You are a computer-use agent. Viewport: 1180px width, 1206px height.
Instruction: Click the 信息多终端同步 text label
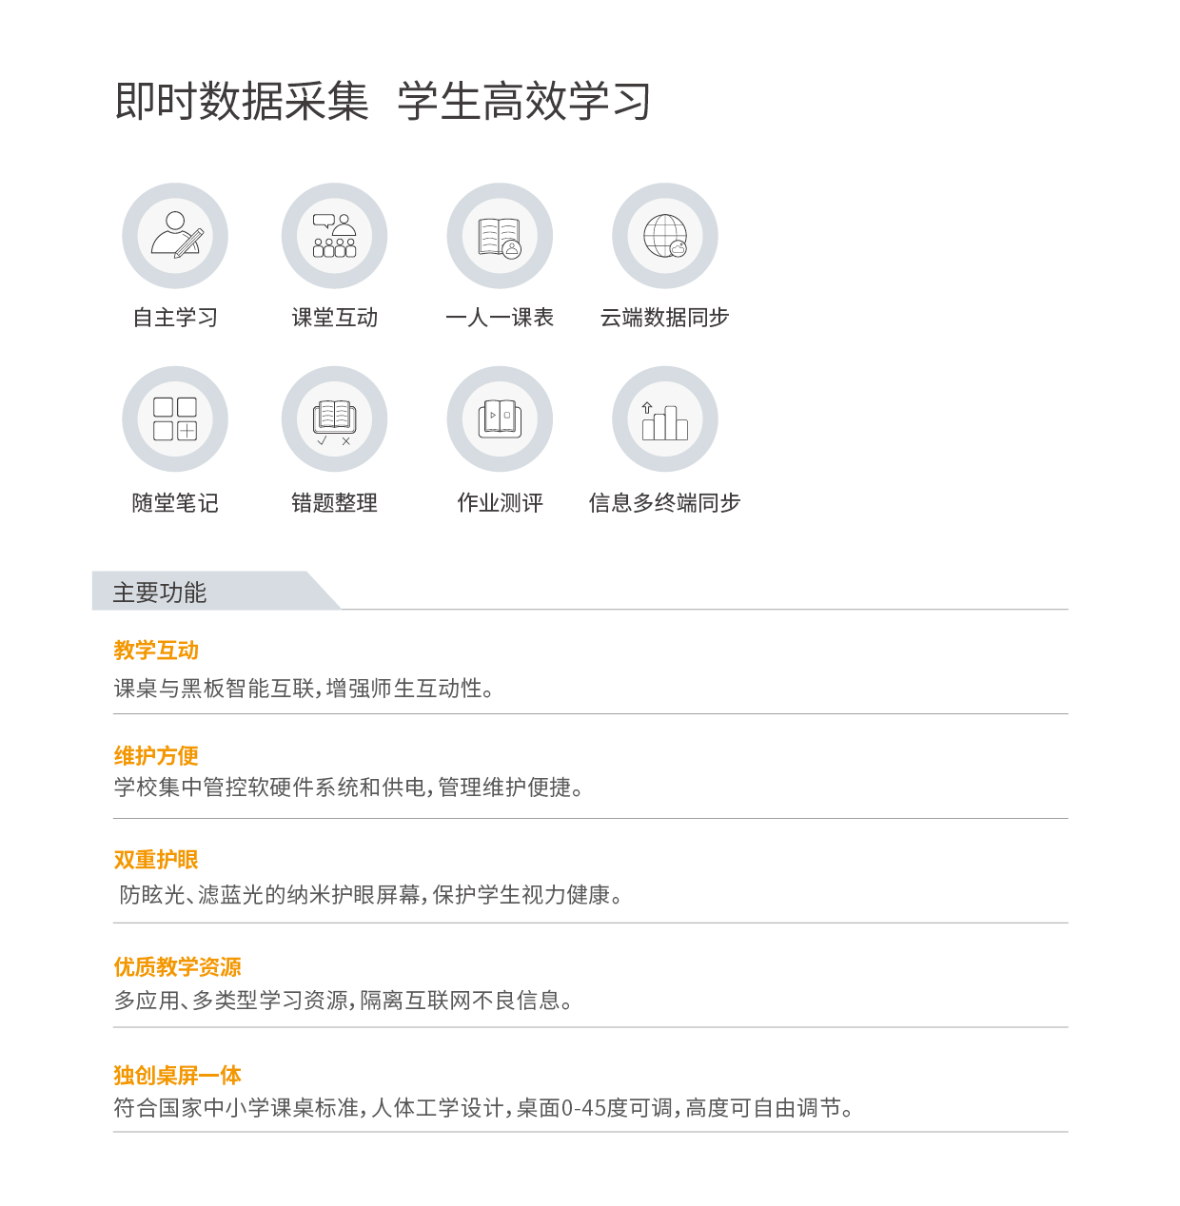tap(664, 503)
